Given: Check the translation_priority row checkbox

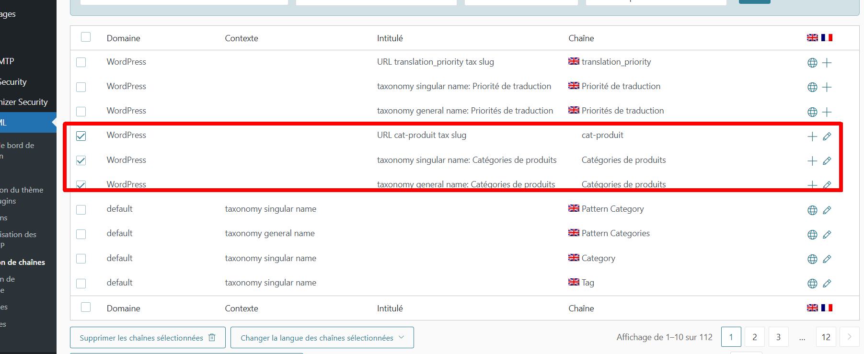Looking at the screenshot, I should [81, 62].
